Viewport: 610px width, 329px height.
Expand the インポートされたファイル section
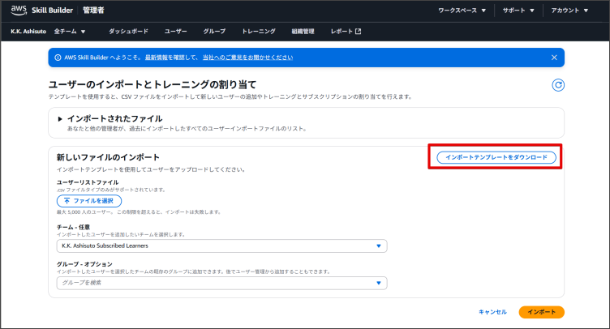click(x=60, y=118)
